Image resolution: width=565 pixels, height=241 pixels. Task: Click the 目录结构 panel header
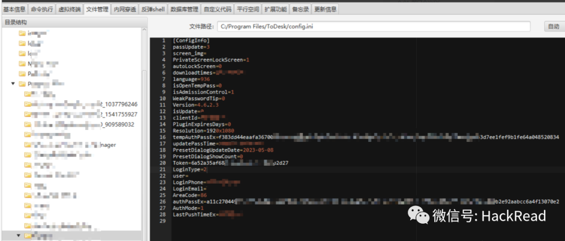(x=74, y=22)
